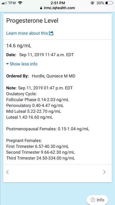The width and height of the screenshot is (115, 205).
Task: Tap the Wi-Fi icon in status bar
Action: (x=20, y=3)
